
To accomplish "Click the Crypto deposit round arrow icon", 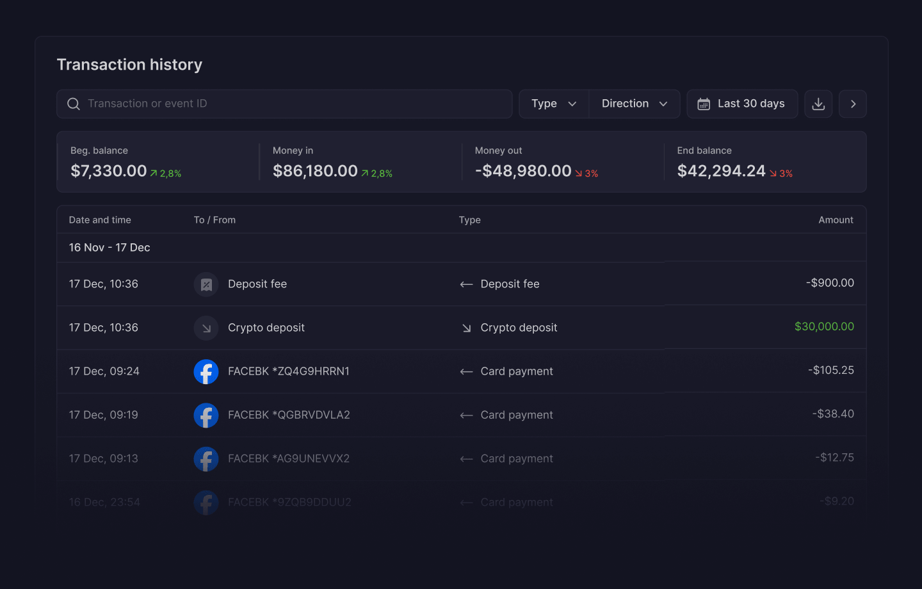I will click(x=206, y=328).
